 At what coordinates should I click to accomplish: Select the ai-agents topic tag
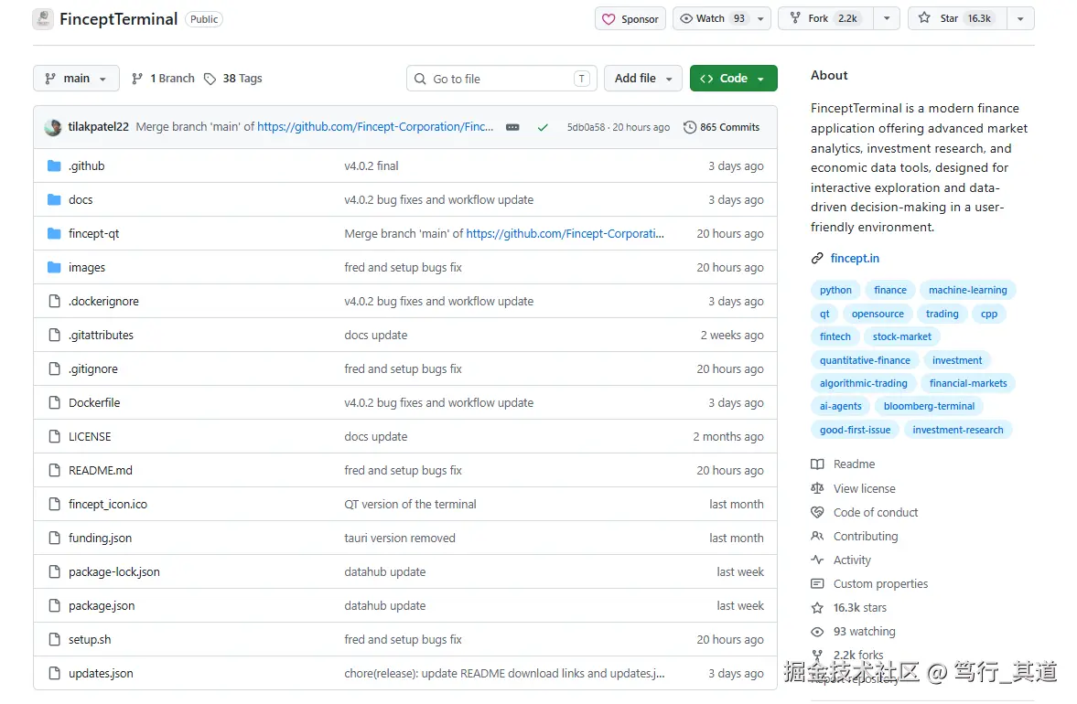click(840, 406)
